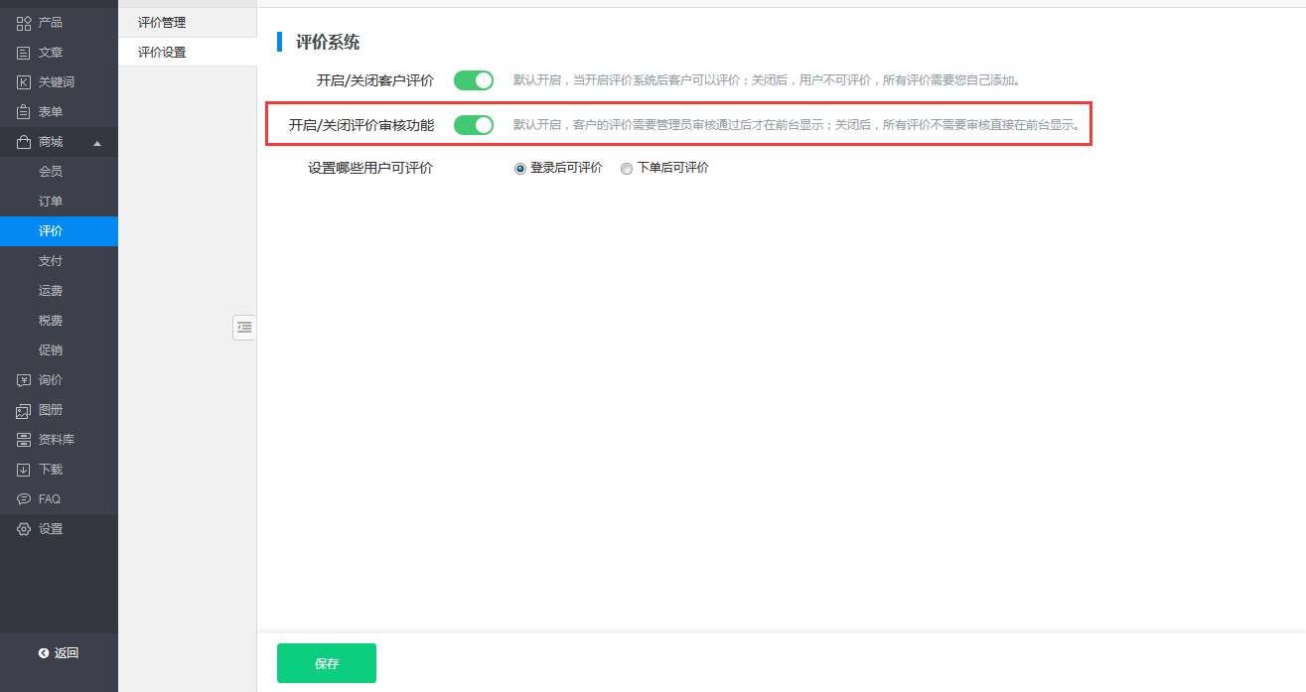The height and width of the screenshot is (692, 1306).
Task: Click the 表单 (Forms) clipboard icon
Action: pyautogui.click(x=24, y=112)
